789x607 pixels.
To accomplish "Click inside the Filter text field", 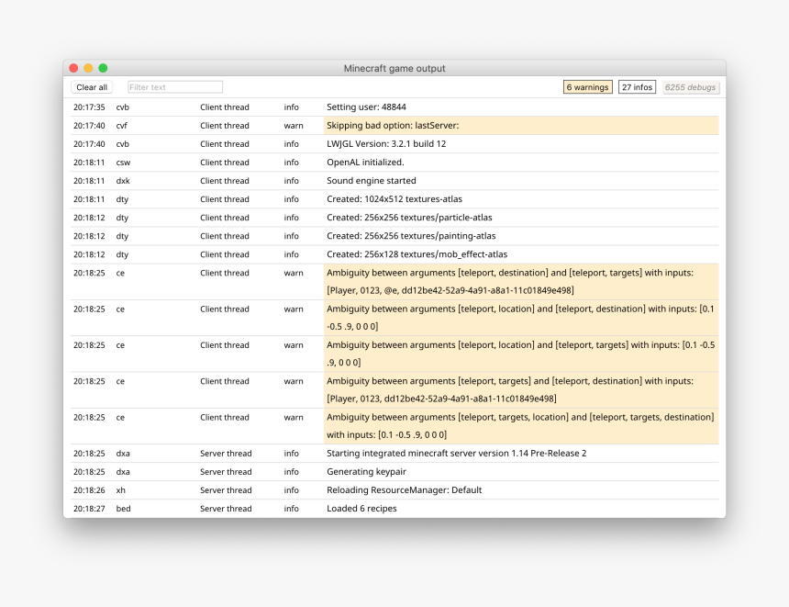I will [174, 86].
